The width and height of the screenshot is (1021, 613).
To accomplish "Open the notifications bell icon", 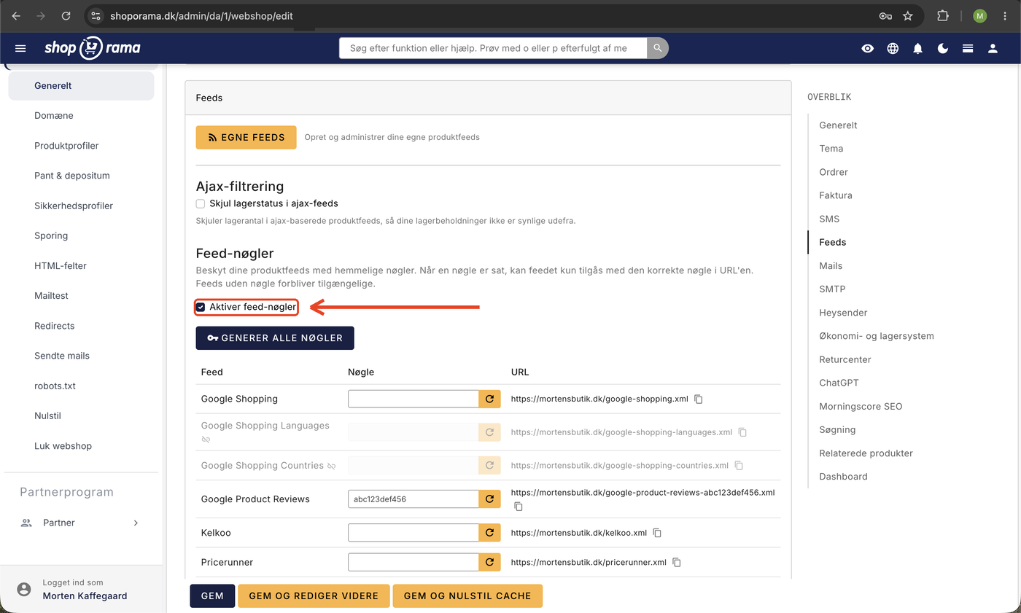I will [x=918, y=48].
